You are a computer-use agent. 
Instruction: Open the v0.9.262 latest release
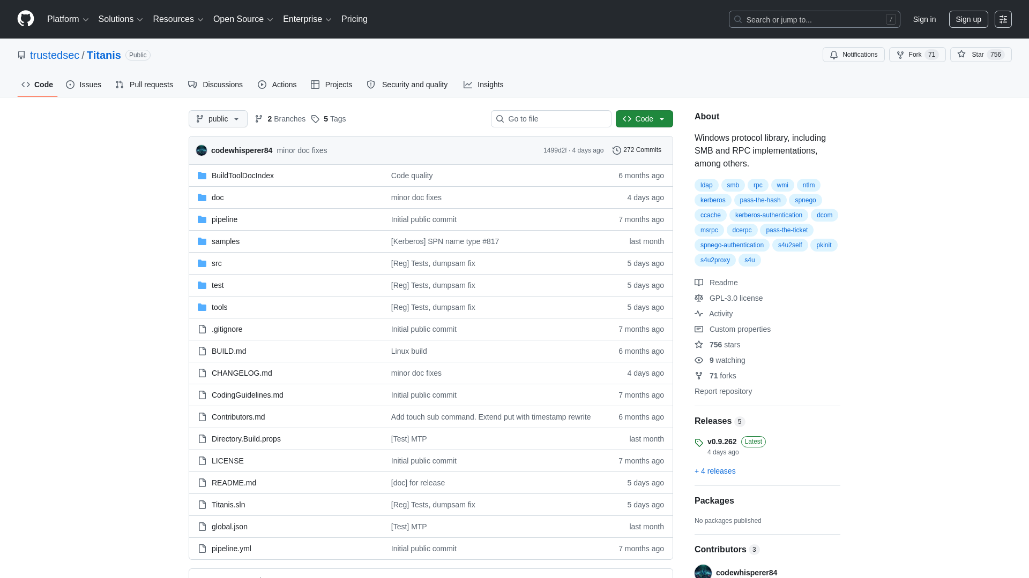[x=722, y=442]
